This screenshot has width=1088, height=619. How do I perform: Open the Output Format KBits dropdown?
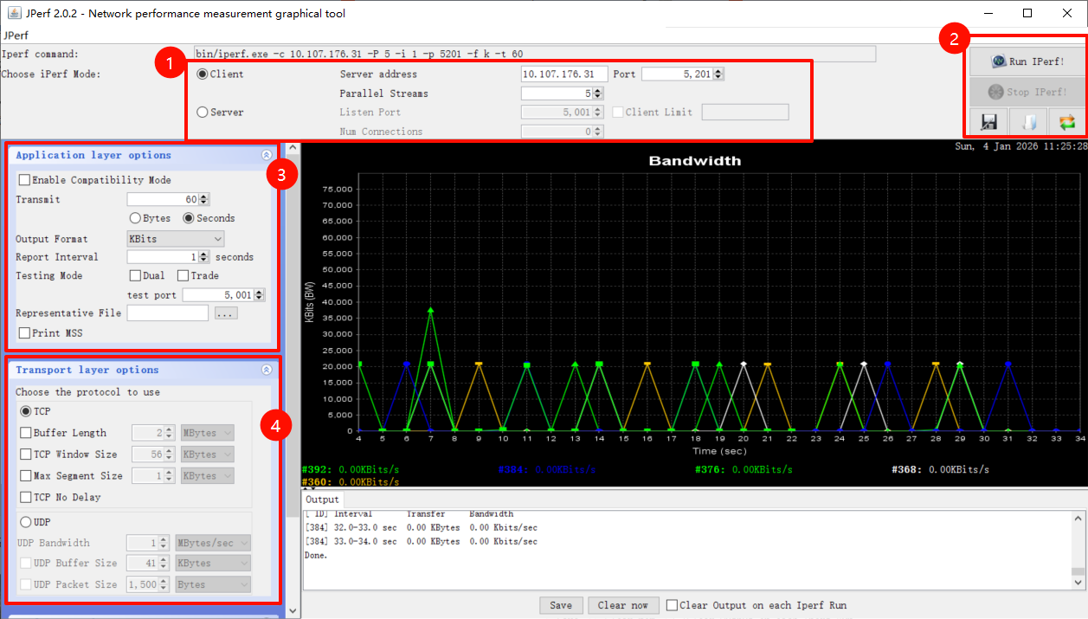pos(176,239)
